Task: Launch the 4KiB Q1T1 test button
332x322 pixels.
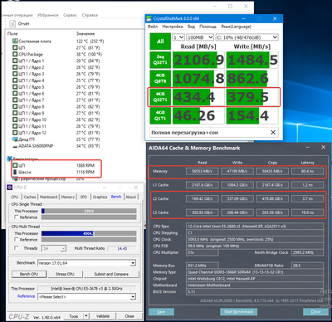Action: pyautogui.click(x=160, y=115)
